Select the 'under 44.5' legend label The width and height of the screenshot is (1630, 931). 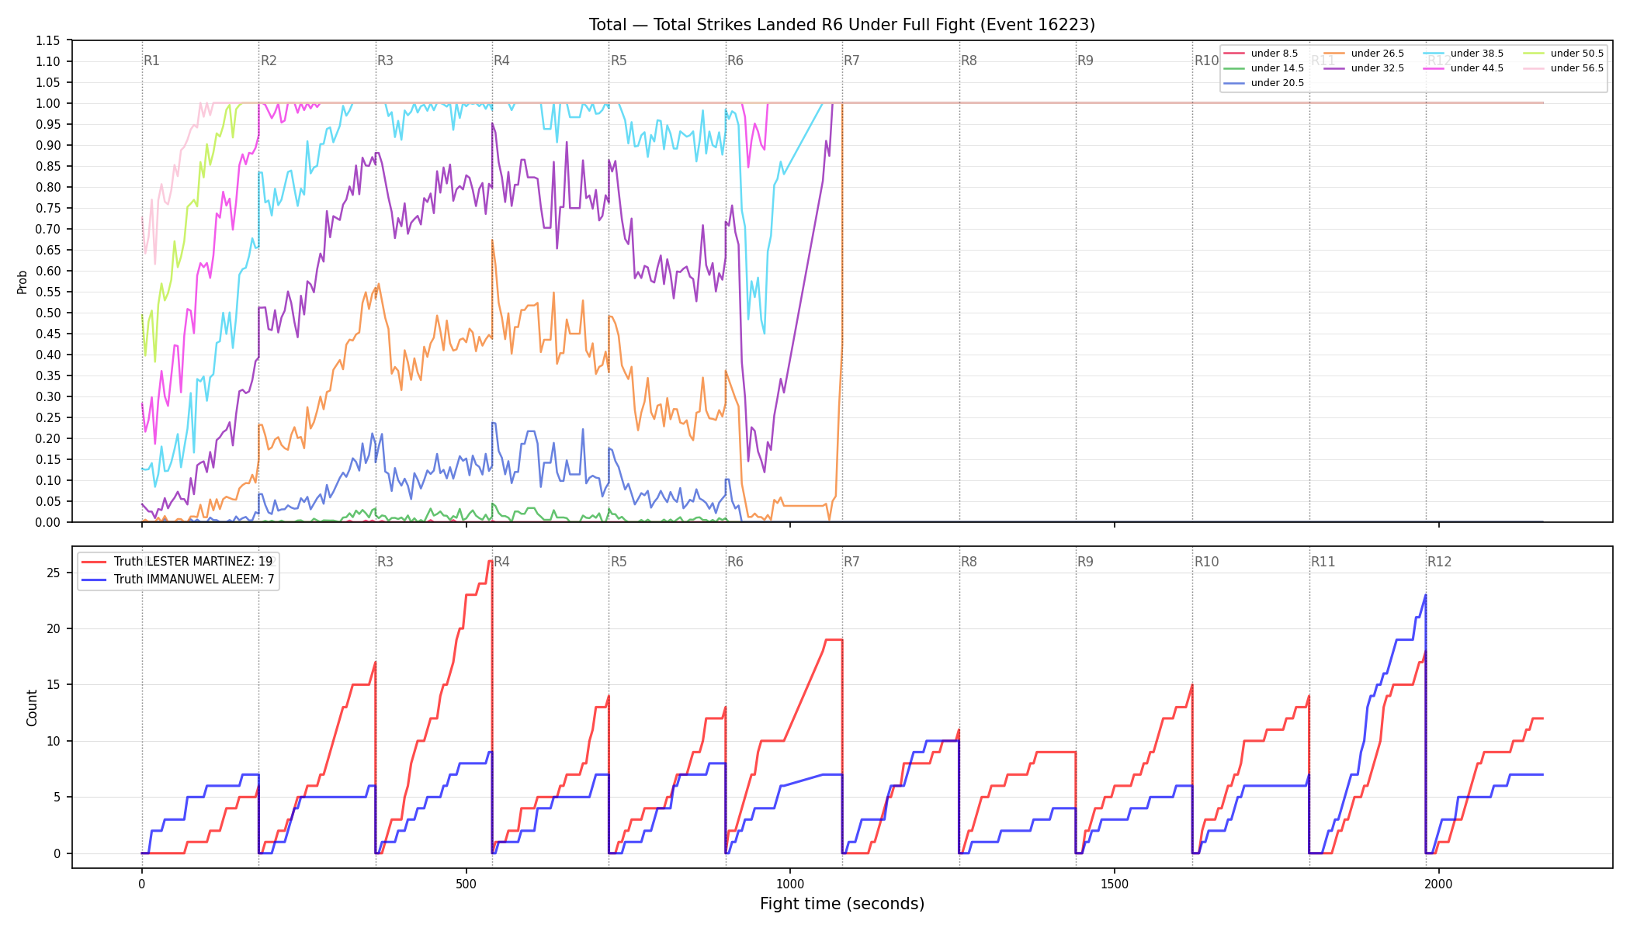pyautogui.click(x=1477, y=68)
